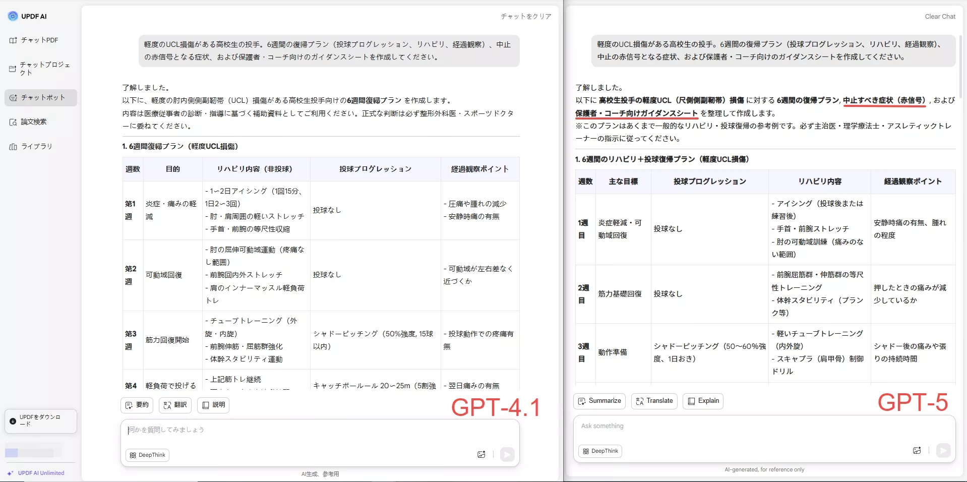This screenshot has width=967, height=482.
Task: Enable DeepThink in the GPT-5 panel
Action: pos(599,451)
